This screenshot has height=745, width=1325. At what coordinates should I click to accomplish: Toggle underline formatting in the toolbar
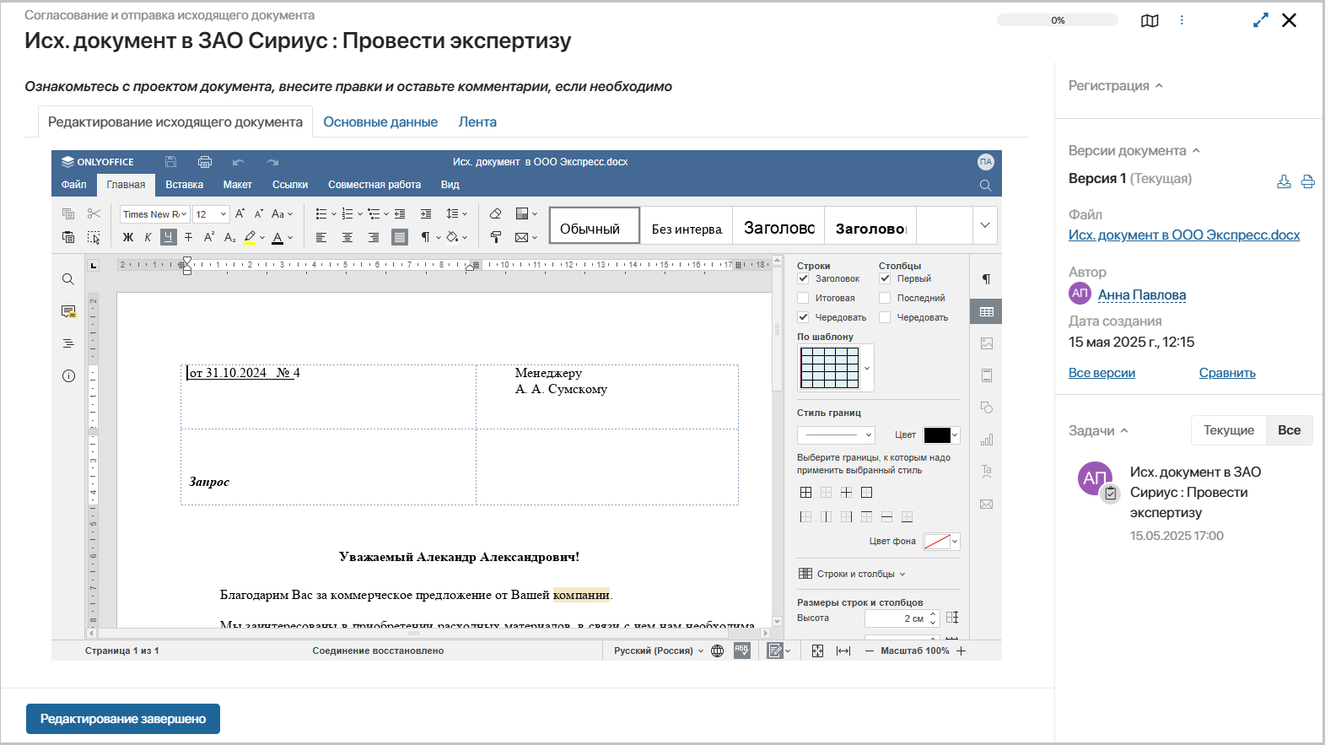(x=169, y=237)
